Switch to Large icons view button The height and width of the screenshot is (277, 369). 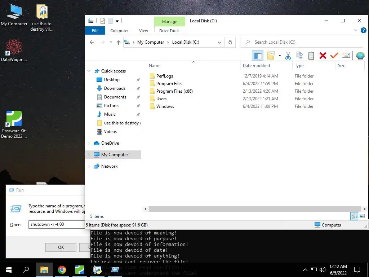pyautogui.click(x=362, y=216)
